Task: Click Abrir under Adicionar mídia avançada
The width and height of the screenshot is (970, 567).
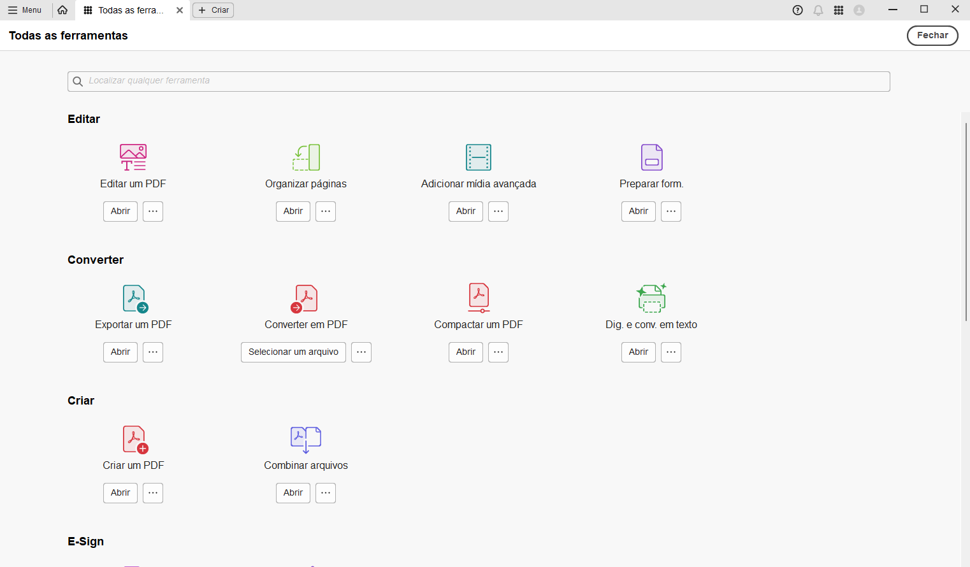Action: point(466,212)
